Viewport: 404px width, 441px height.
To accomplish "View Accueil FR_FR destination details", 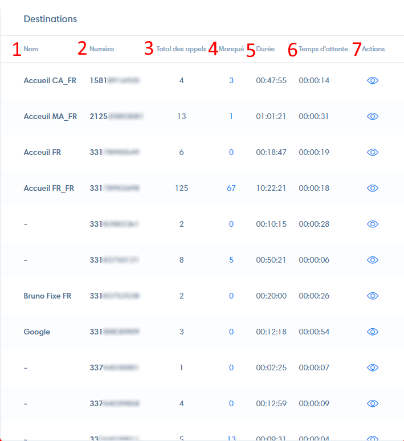I will tap(373, 188).
